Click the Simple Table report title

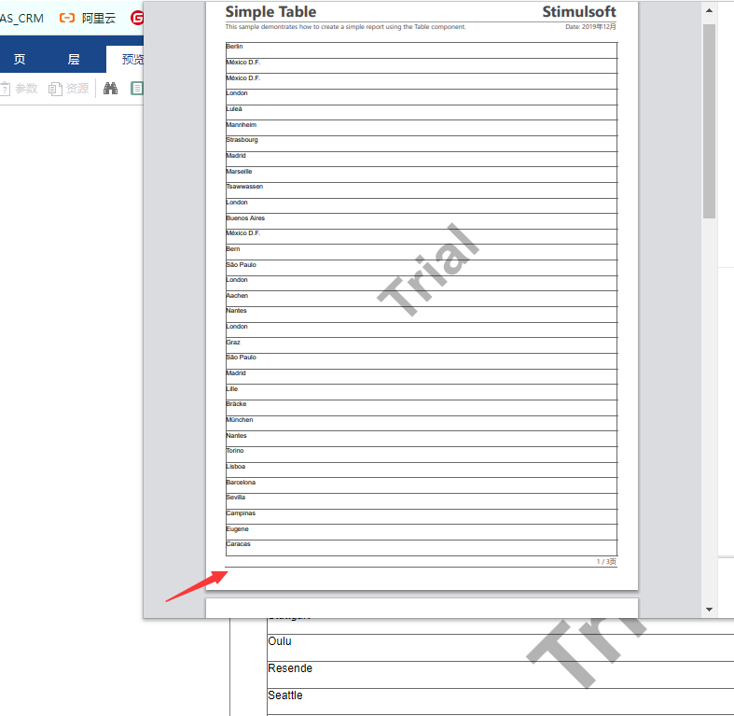(270, 12)
